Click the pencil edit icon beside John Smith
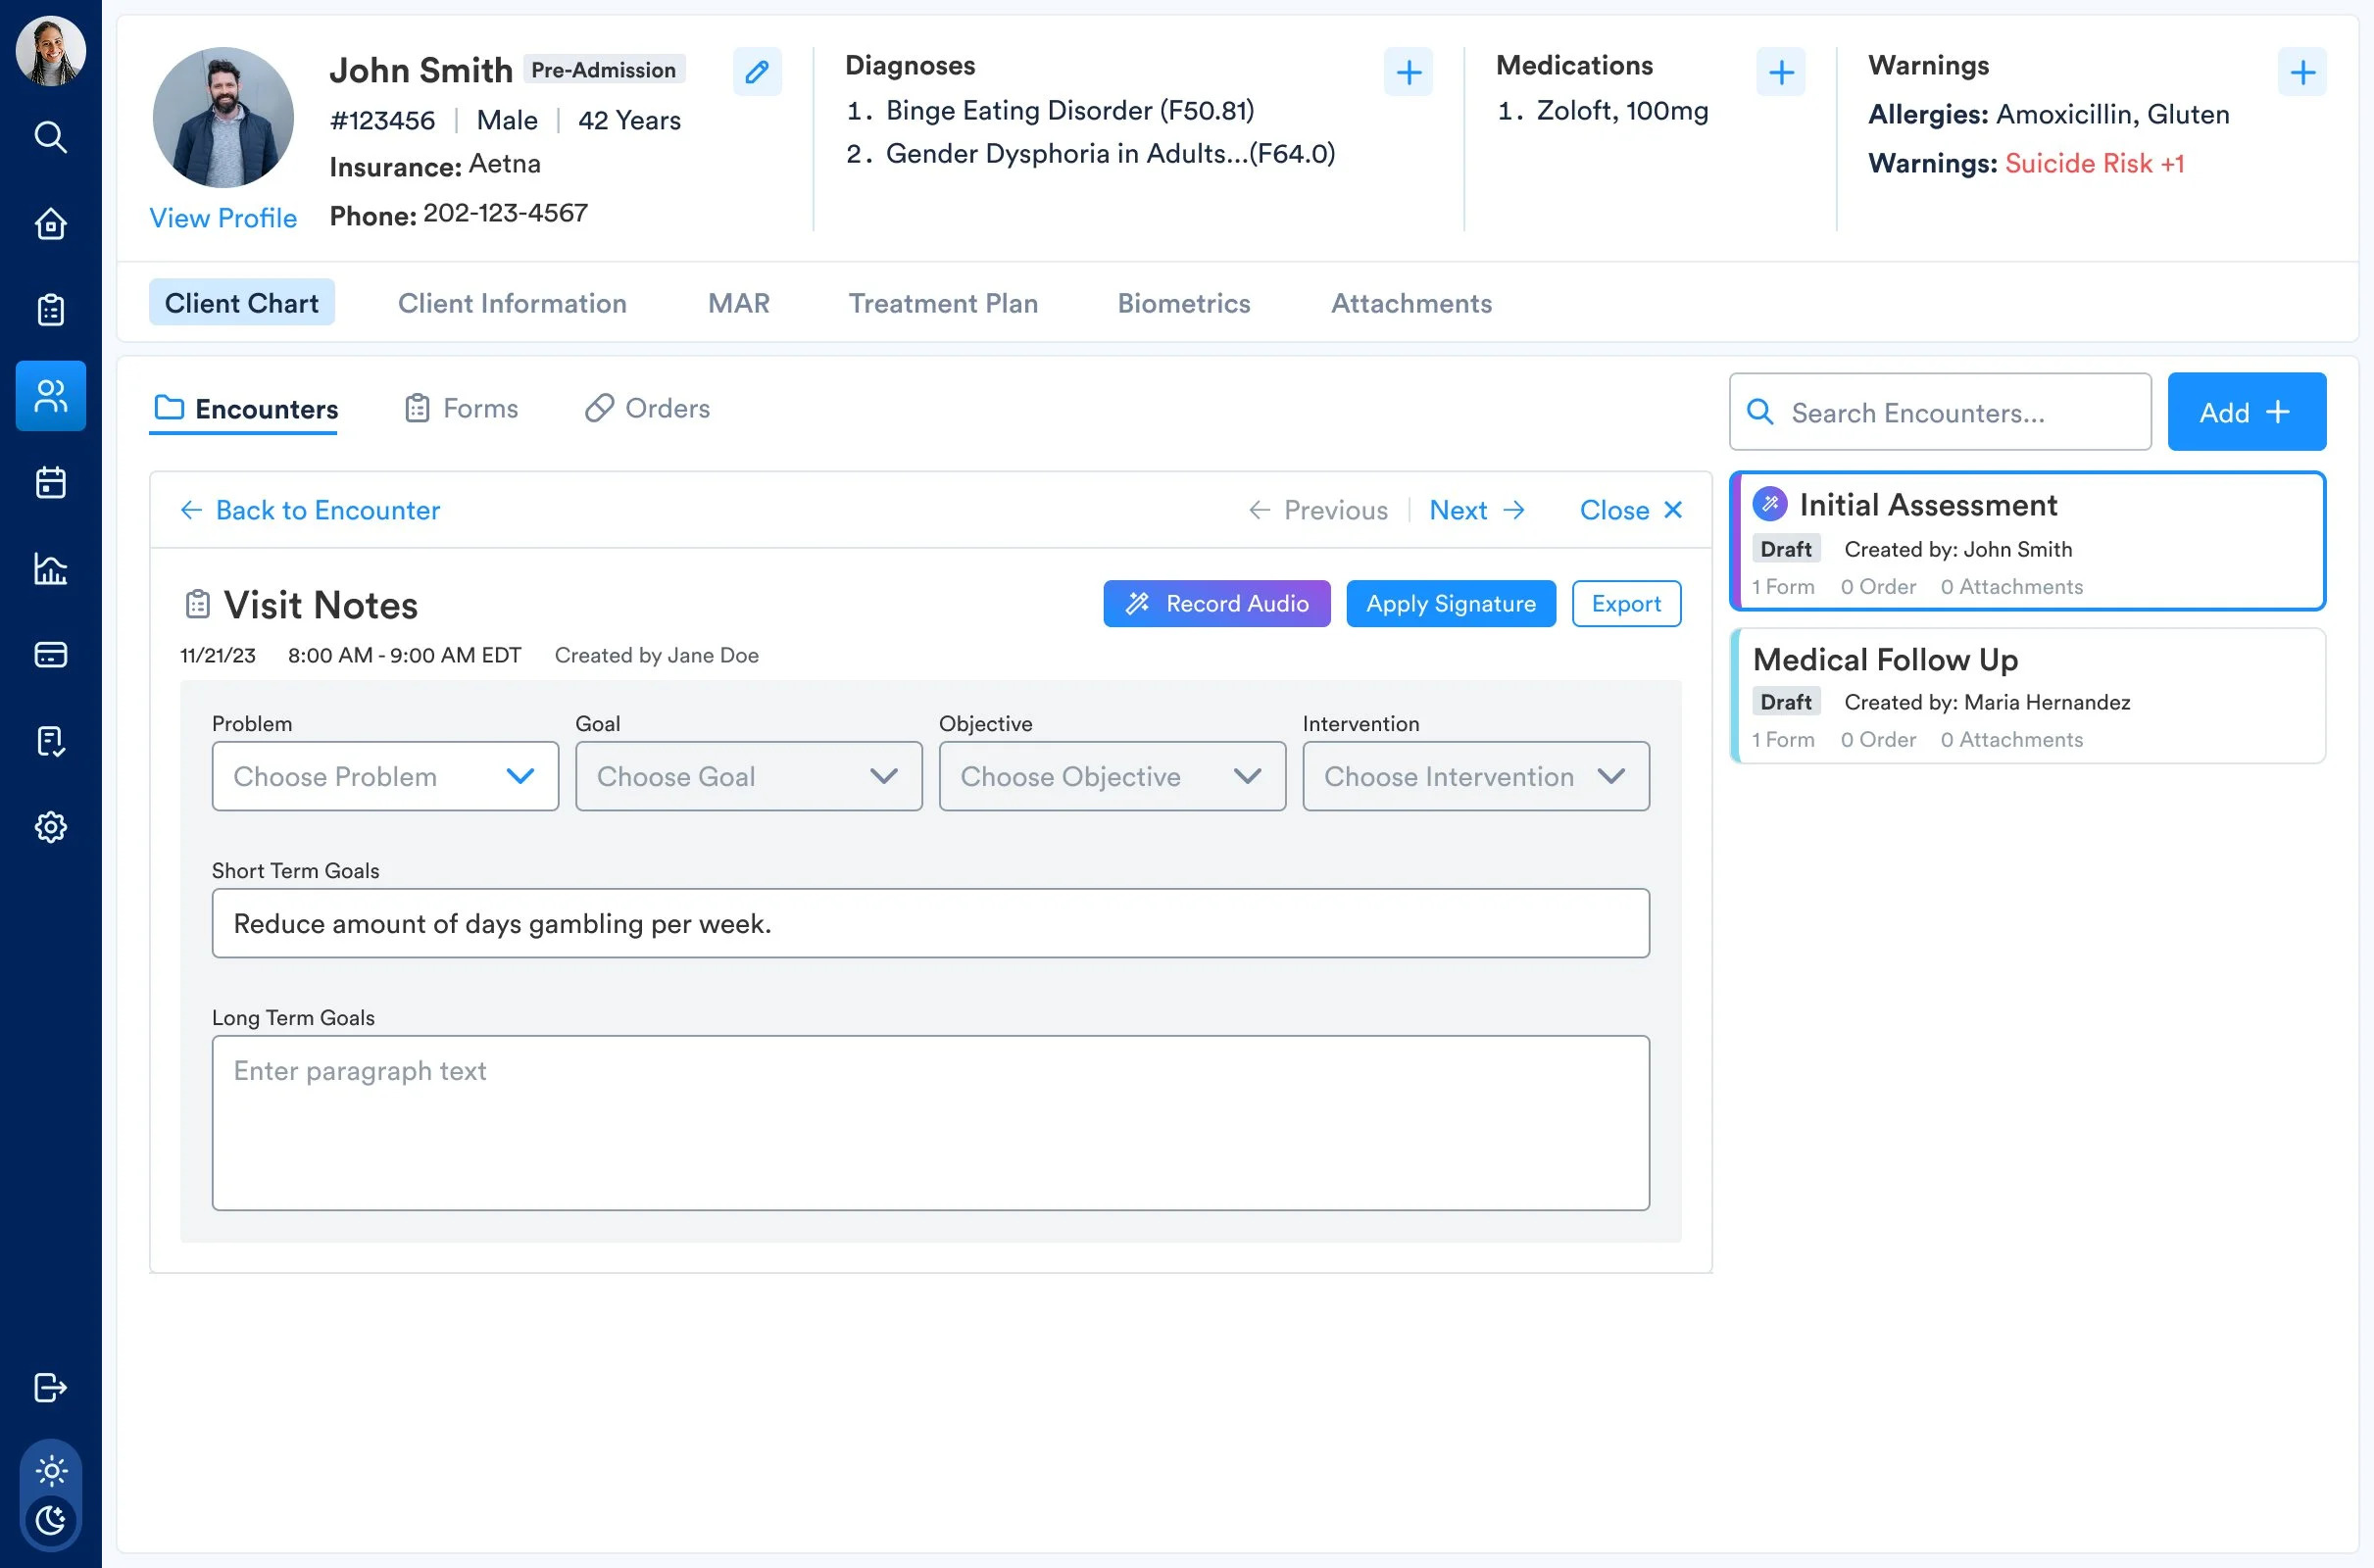 point(757,72)
